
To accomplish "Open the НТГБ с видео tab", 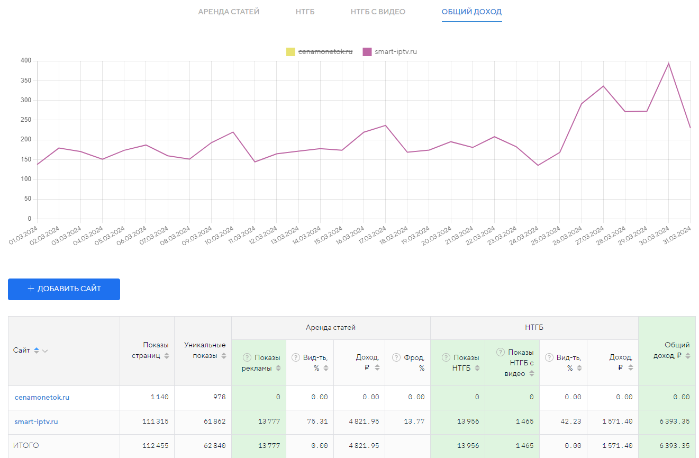I will click(x=378, y=12).
